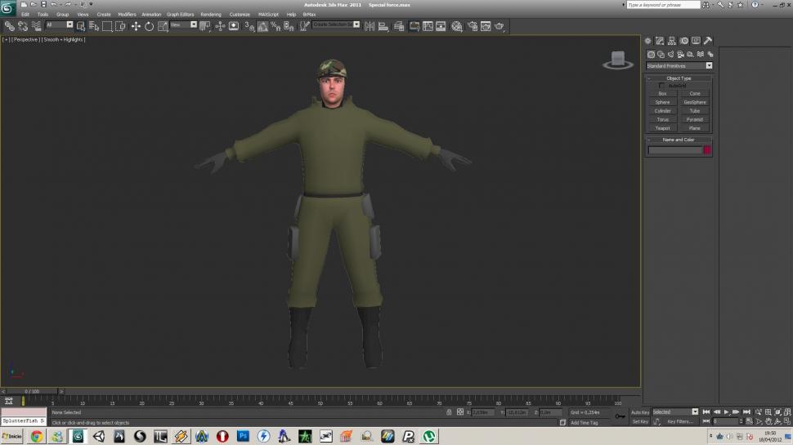Screen dimensions: 793x445
Task: Open the Curve Editor icon
Action: (428, 26)
